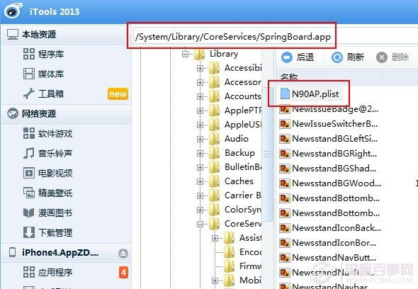Click the SpringBoard.app path field
418x289 pixels.
click(x=232, y=37)
